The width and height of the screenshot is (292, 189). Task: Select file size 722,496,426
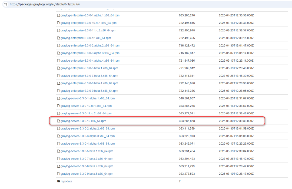coord(187,38)
